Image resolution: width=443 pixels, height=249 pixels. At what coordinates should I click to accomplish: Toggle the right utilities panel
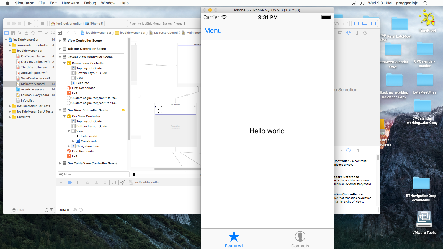[x=374, y=24]
